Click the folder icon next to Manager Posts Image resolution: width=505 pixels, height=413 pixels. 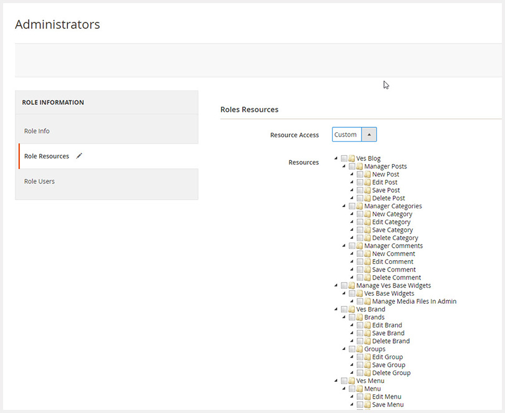click(x=360, y=167)
